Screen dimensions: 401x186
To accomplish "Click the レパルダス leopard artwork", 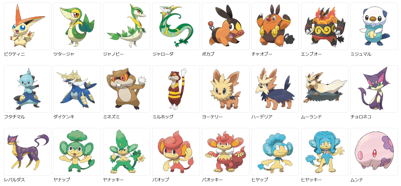I will [x=27, y=152].
